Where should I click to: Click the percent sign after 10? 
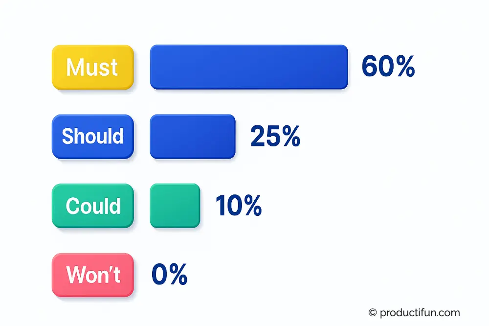coord(253,205)
